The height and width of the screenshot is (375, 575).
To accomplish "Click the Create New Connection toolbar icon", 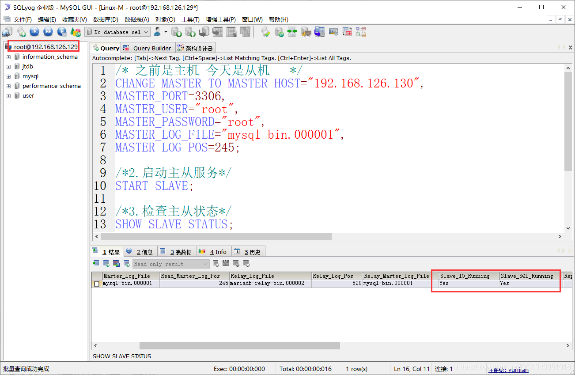I will pyautogui.click(x=7, y=32).
